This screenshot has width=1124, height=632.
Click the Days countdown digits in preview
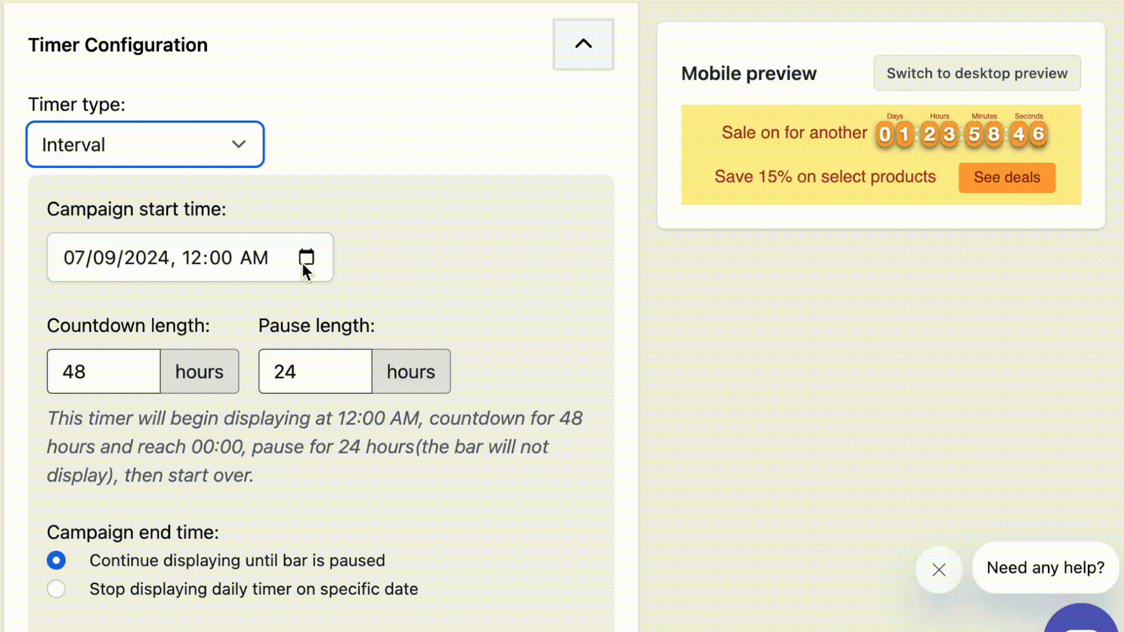tap(895, 134)
